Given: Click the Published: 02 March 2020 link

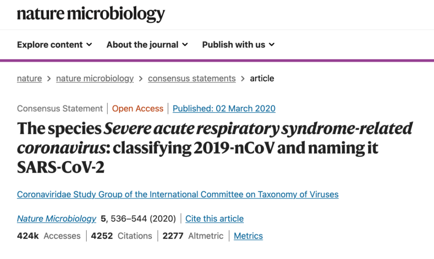Looking at the screenshot, I should (x=224, y=108).
